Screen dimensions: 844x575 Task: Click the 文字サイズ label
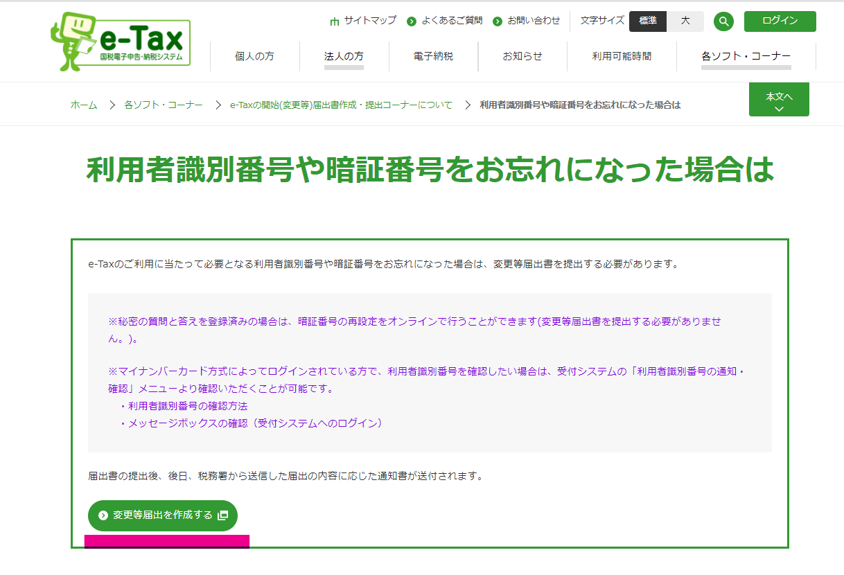[x=602, y=21]
